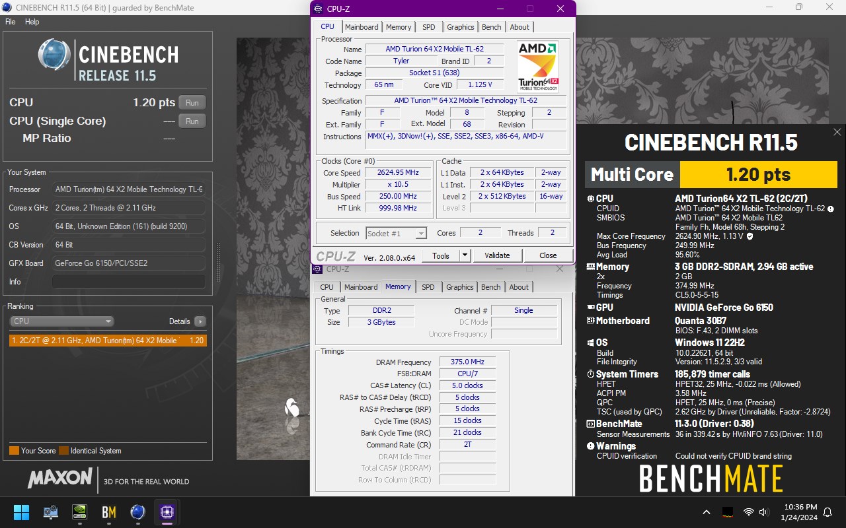This screenshot has height=528, width=846.
Task: Open Graphics tab in front CPU-Z
Action: pos(461,27)
